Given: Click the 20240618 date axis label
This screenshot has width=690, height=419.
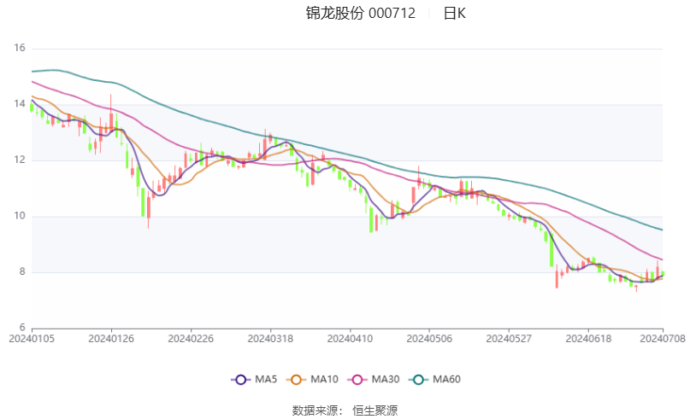Looking at the screenshot, I should coord(588,339).
